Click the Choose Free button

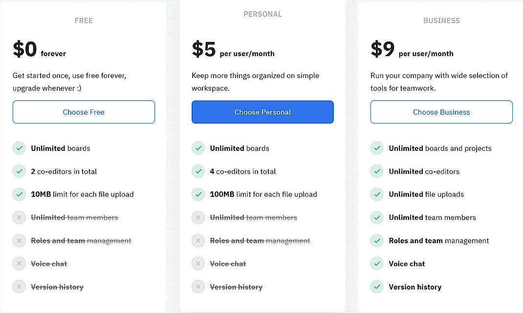pyautogui.click(x=84, y=112)
